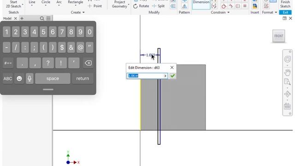
Task: Select the Split tool
Action: [x=158, y=6]
